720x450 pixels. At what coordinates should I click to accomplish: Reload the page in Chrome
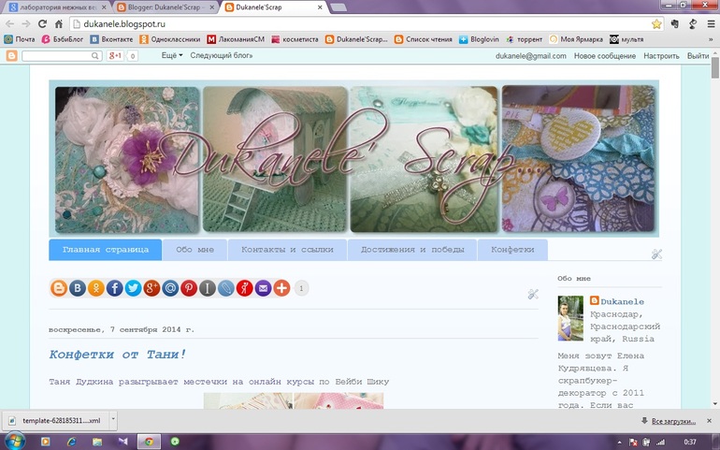click(x=43, y=23)
